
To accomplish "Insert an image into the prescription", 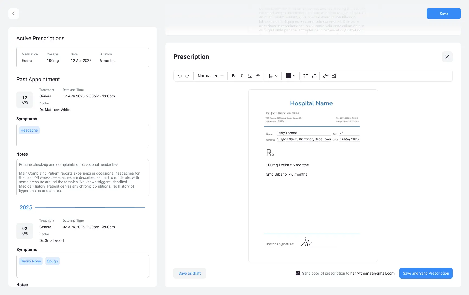I will click(x=334, y=76).
